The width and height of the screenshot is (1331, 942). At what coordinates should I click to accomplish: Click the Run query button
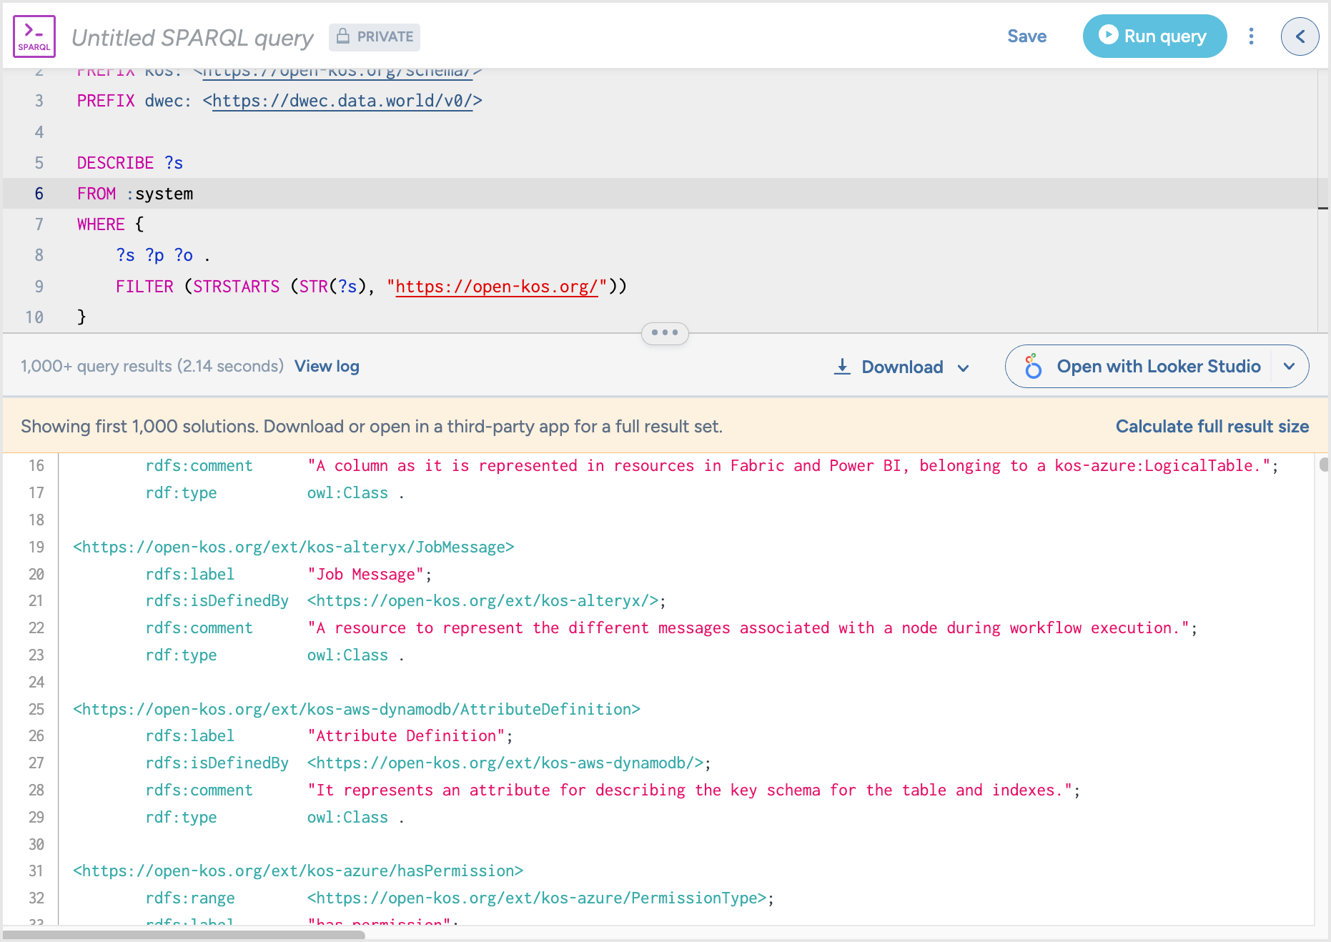1154,36
